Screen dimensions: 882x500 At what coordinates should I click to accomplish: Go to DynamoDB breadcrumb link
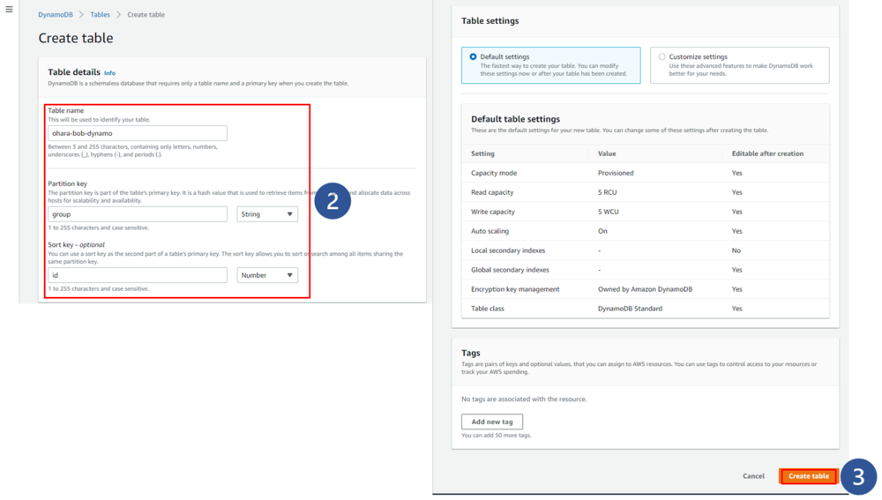tap(55, 15)
